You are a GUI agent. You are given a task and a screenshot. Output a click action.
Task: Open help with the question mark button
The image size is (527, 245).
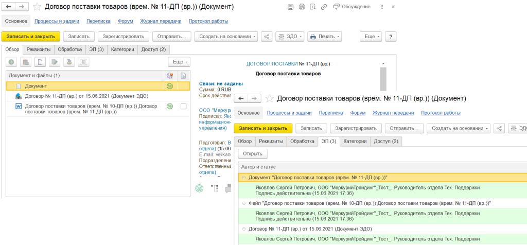(391, 37)
